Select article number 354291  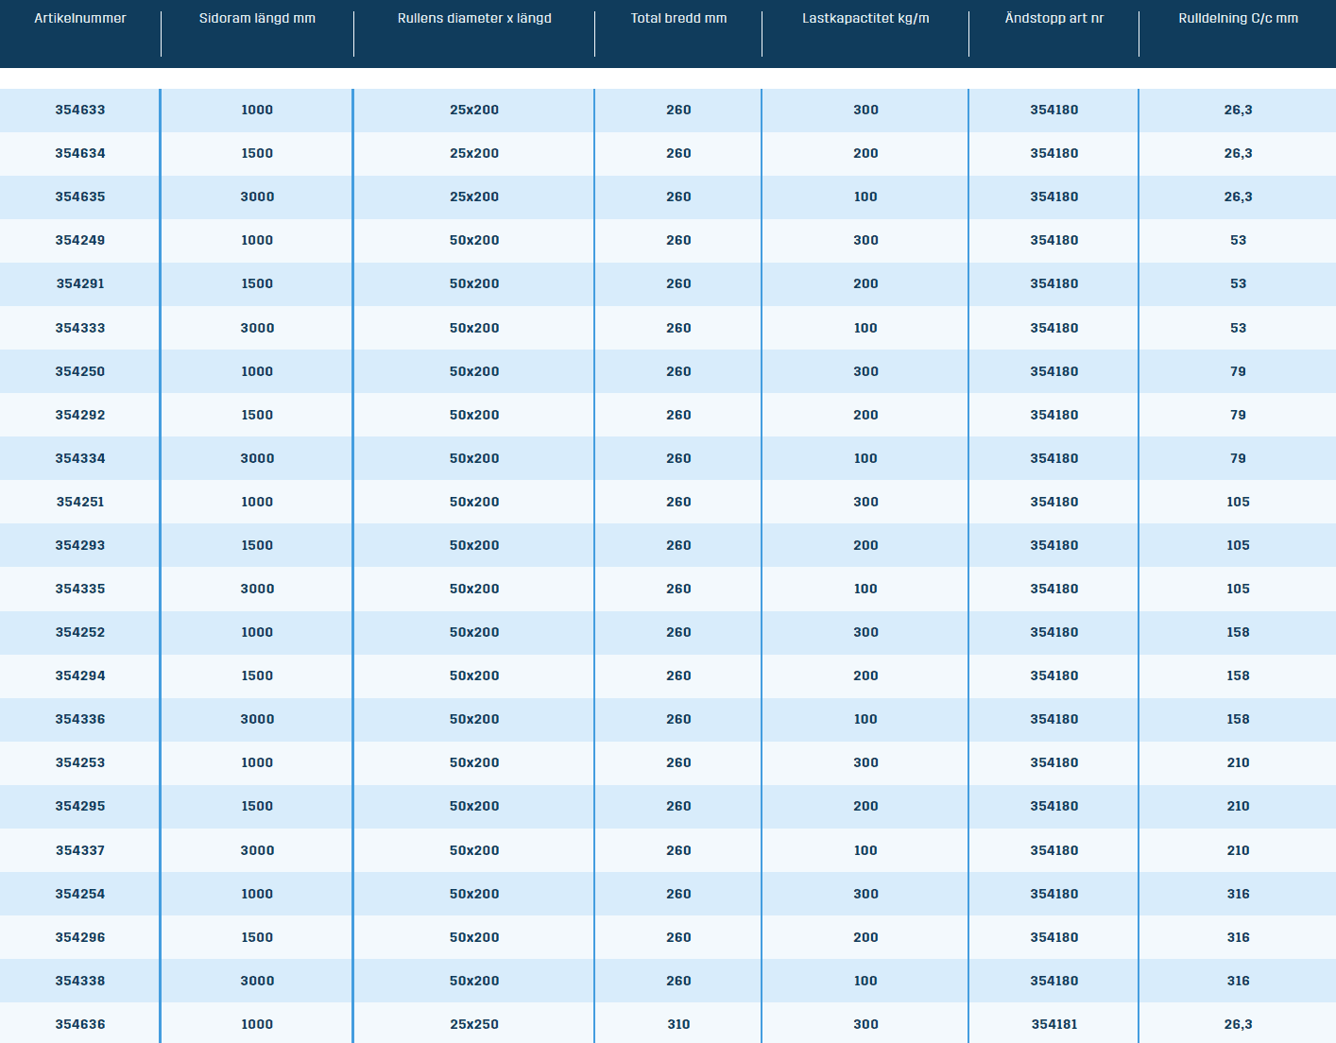[x=80, y=283]
